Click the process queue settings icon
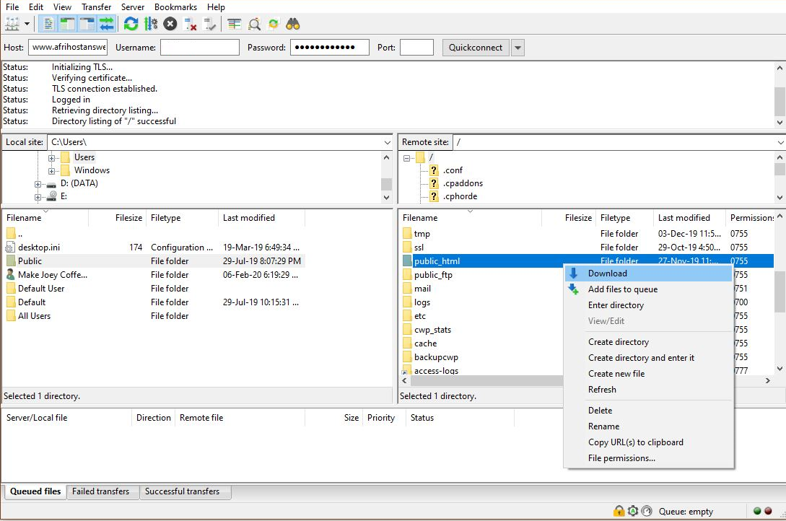Screen dimensions: 786x521 coord(151,24)
